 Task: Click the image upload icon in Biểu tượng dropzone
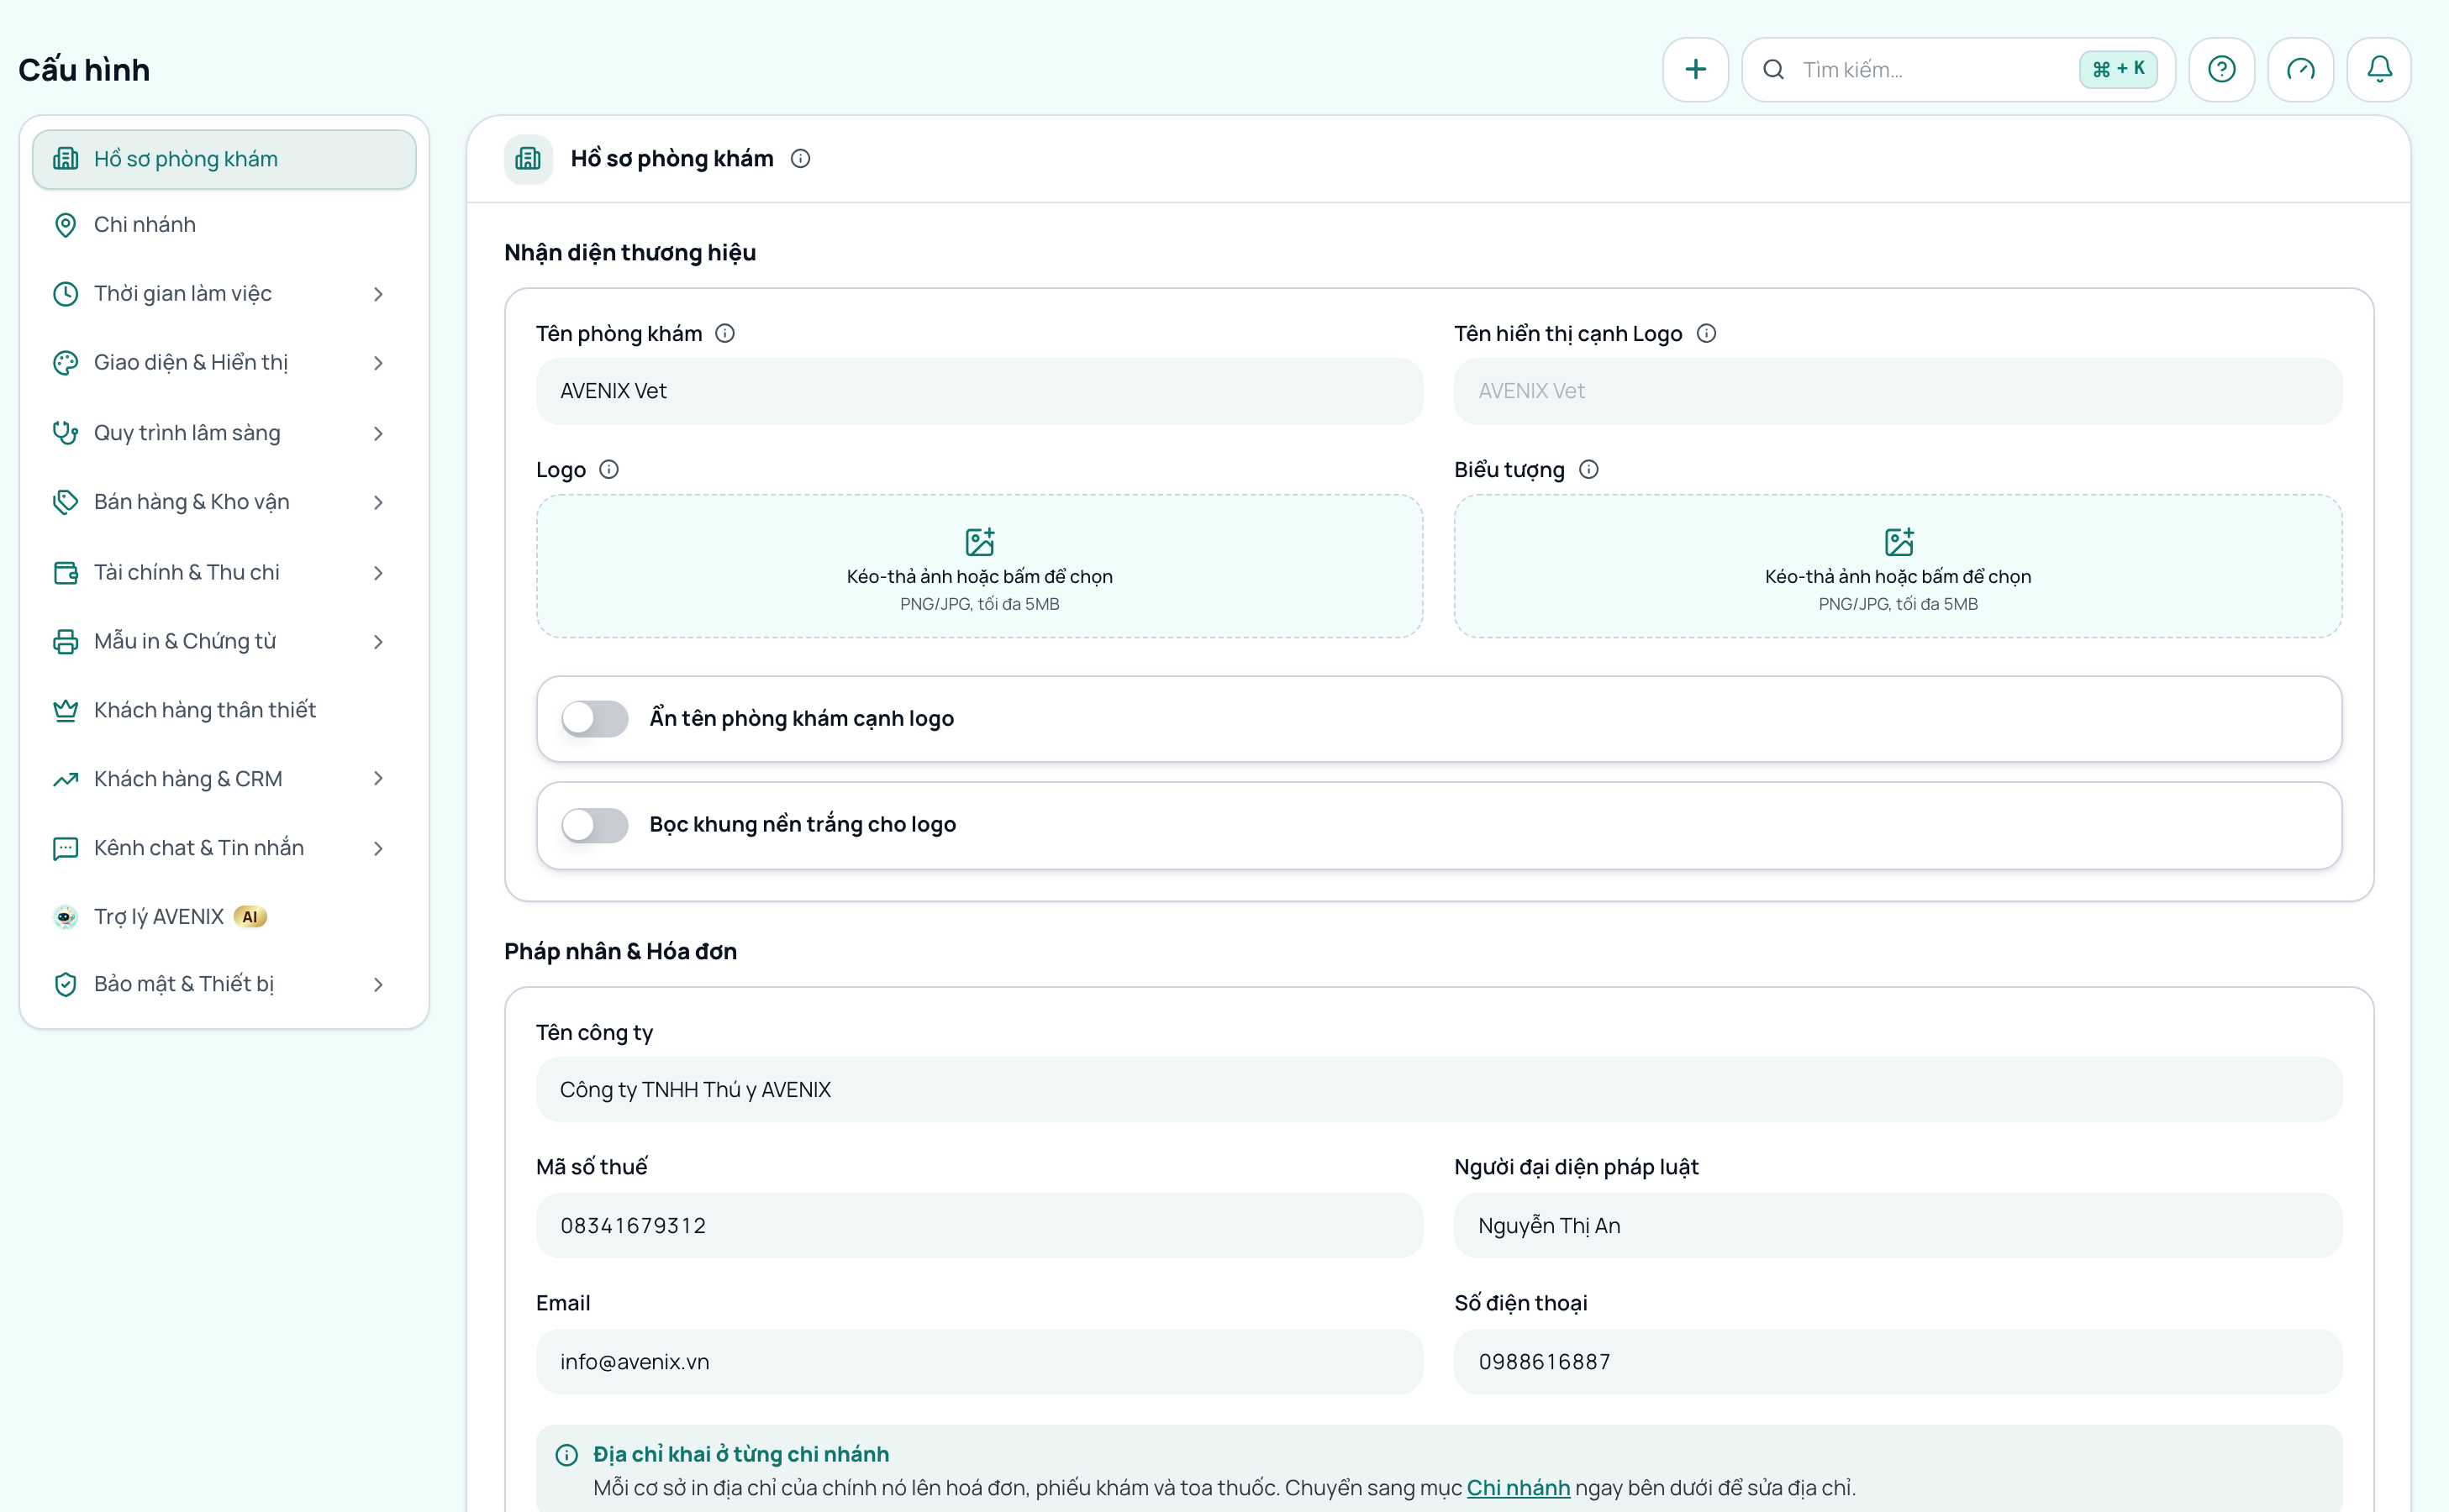[1899, 542]
